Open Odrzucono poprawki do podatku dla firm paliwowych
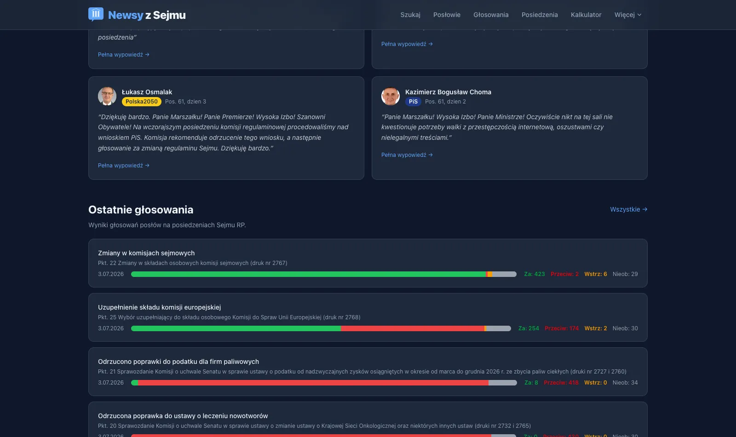This screenshot has width=736, height=437. click(368, 372)
